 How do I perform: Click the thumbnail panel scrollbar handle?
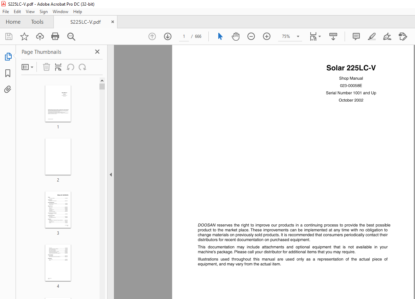pos(102,87)
